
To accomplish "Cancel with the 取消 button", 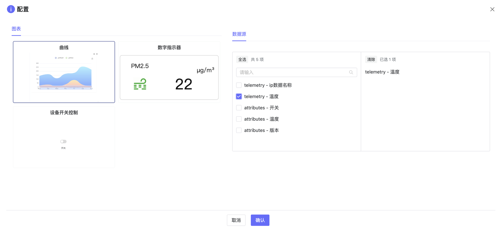I will (x=236, y=220).
